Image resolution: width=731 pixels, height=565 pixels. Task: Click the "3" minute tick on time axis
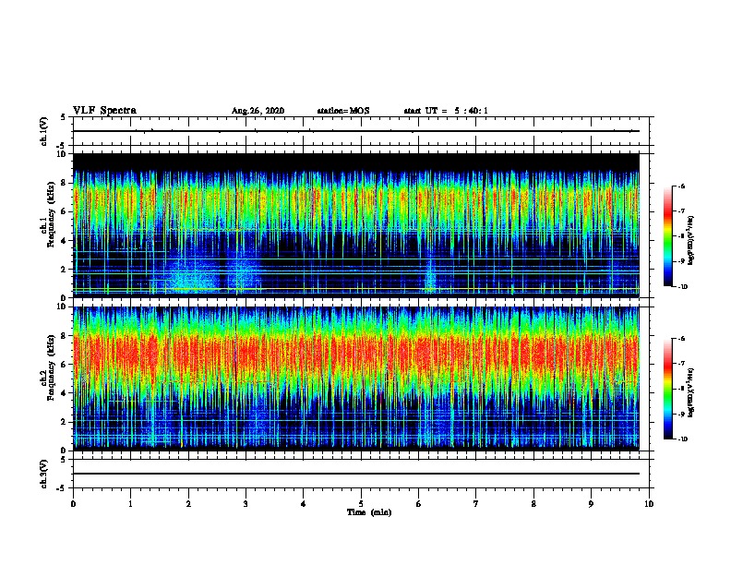tap(246, 504)
